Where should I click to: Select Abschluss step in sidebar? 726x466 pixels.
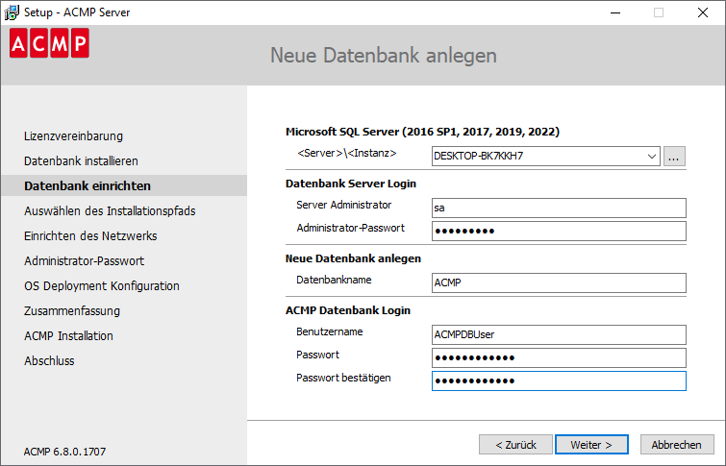pos(49,361)
